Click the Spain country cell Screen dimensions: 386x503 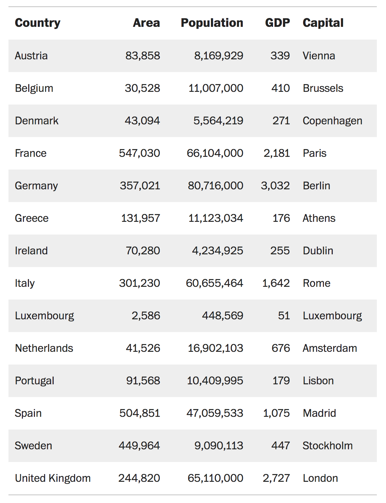(28, 413)
